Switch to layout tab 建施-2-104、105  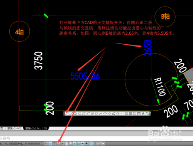pyautogui.click(x=36, y=128)
